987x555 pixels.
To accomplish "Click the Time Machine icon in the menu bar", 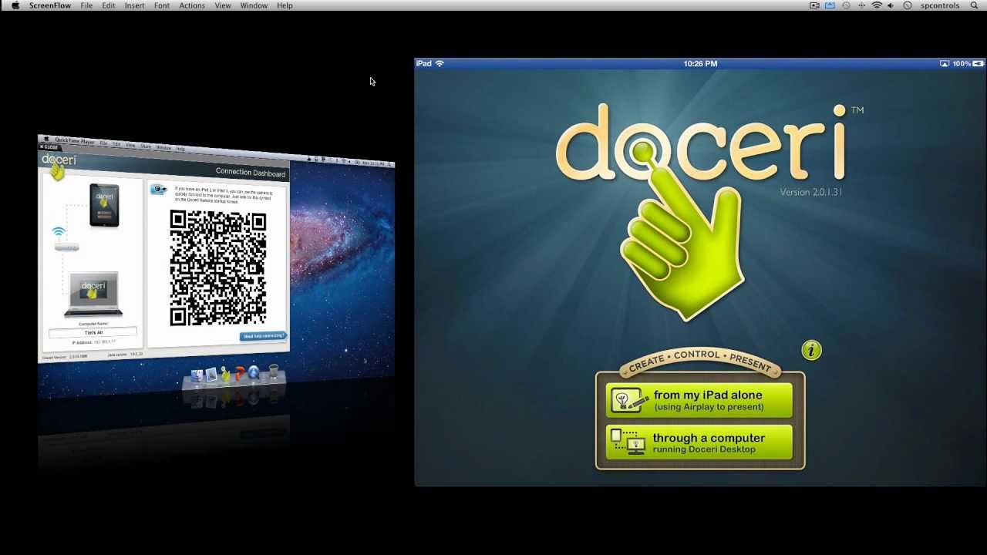I will point(846,5).
